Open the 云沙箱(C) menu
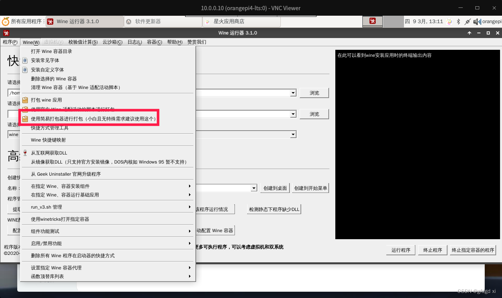The width and height of the screenshot is (502, 298). point(113,42)
